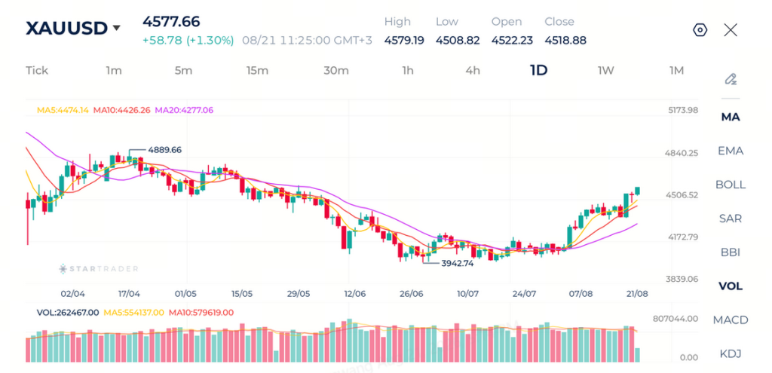Choose the 4h timeframe tab
772x373 pixels.
(x=473, y=70)
